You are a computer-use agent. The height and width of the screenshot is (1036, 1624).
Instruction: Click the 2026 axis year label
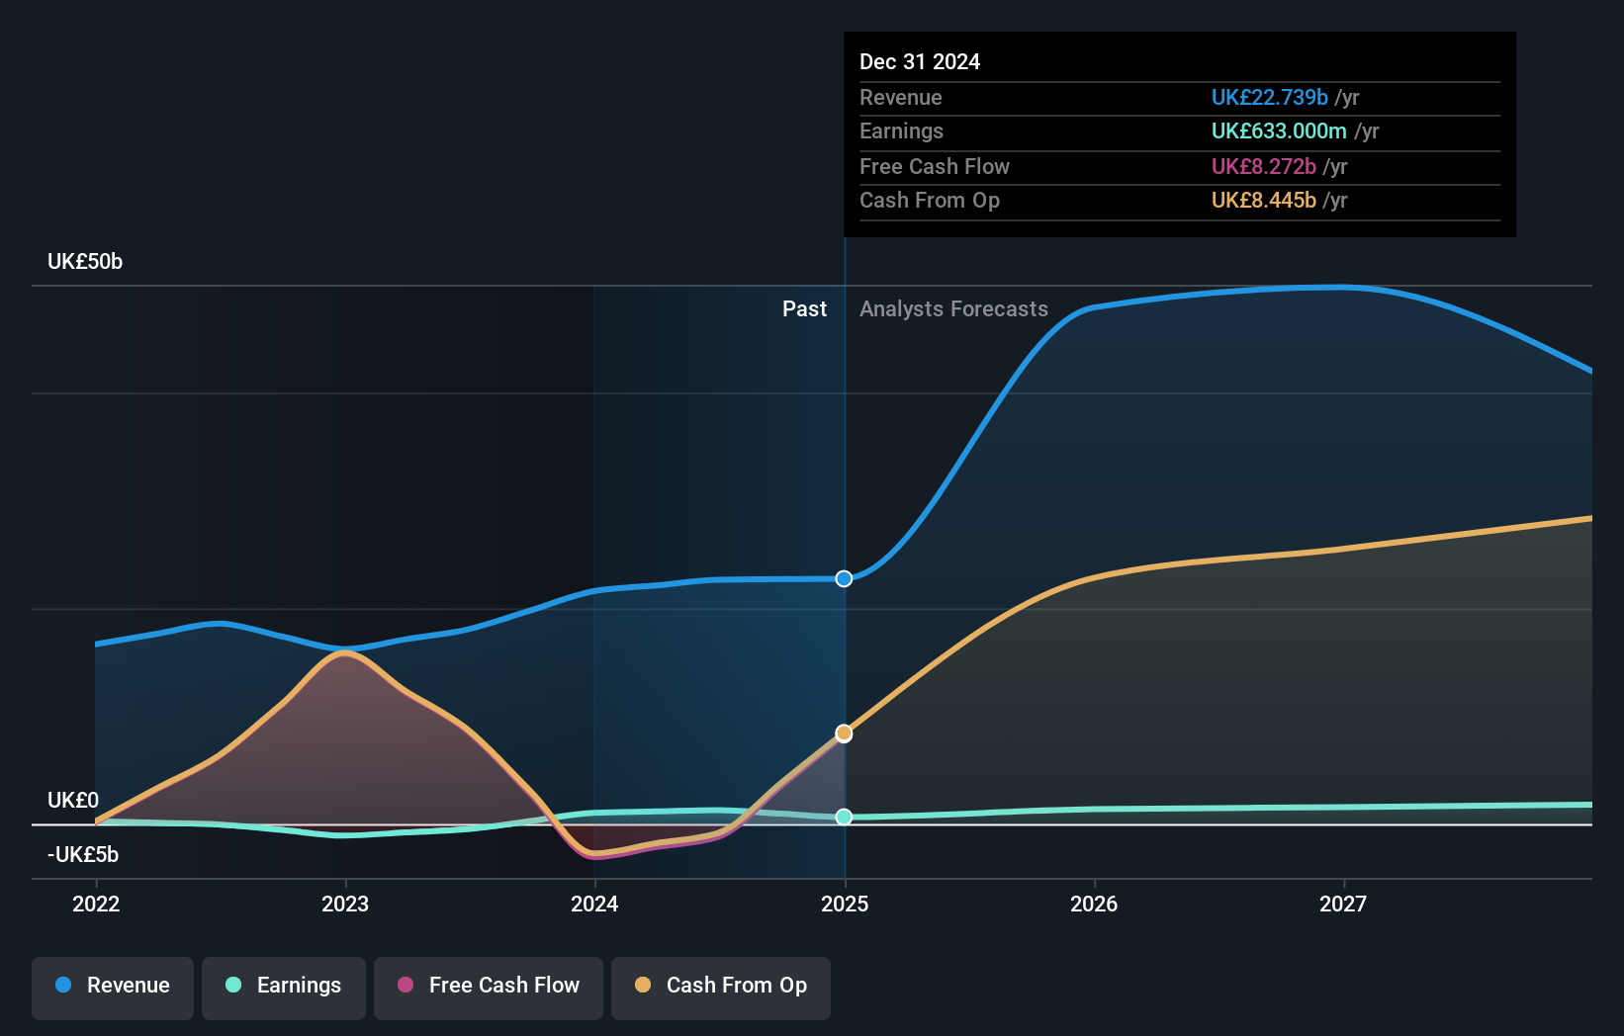click(1094, 903)
